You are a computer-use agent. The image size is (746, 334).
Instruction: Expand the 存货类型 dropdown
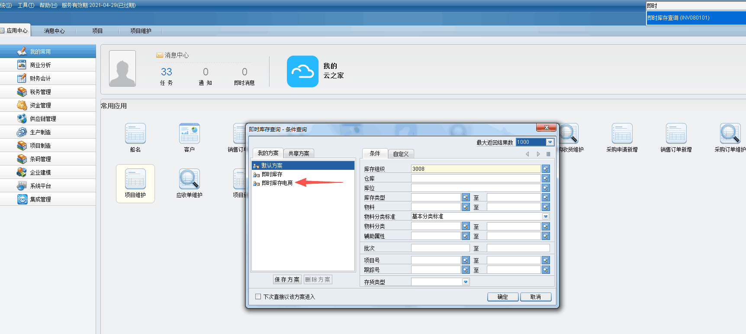pyautogui.click(x=466, y=282)
